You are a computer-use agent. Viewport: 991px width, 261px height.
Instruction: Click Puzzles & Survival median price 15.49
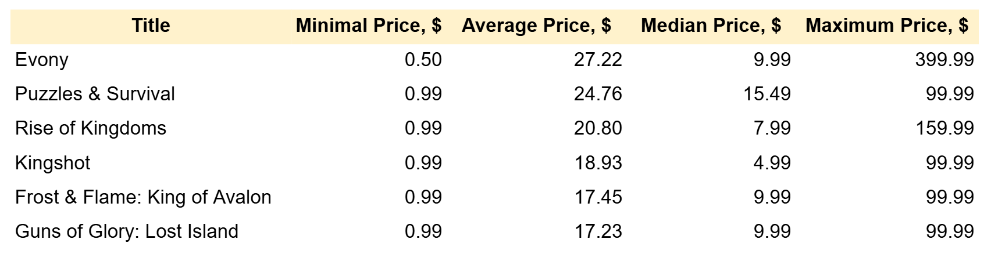(x=767, y=94)
